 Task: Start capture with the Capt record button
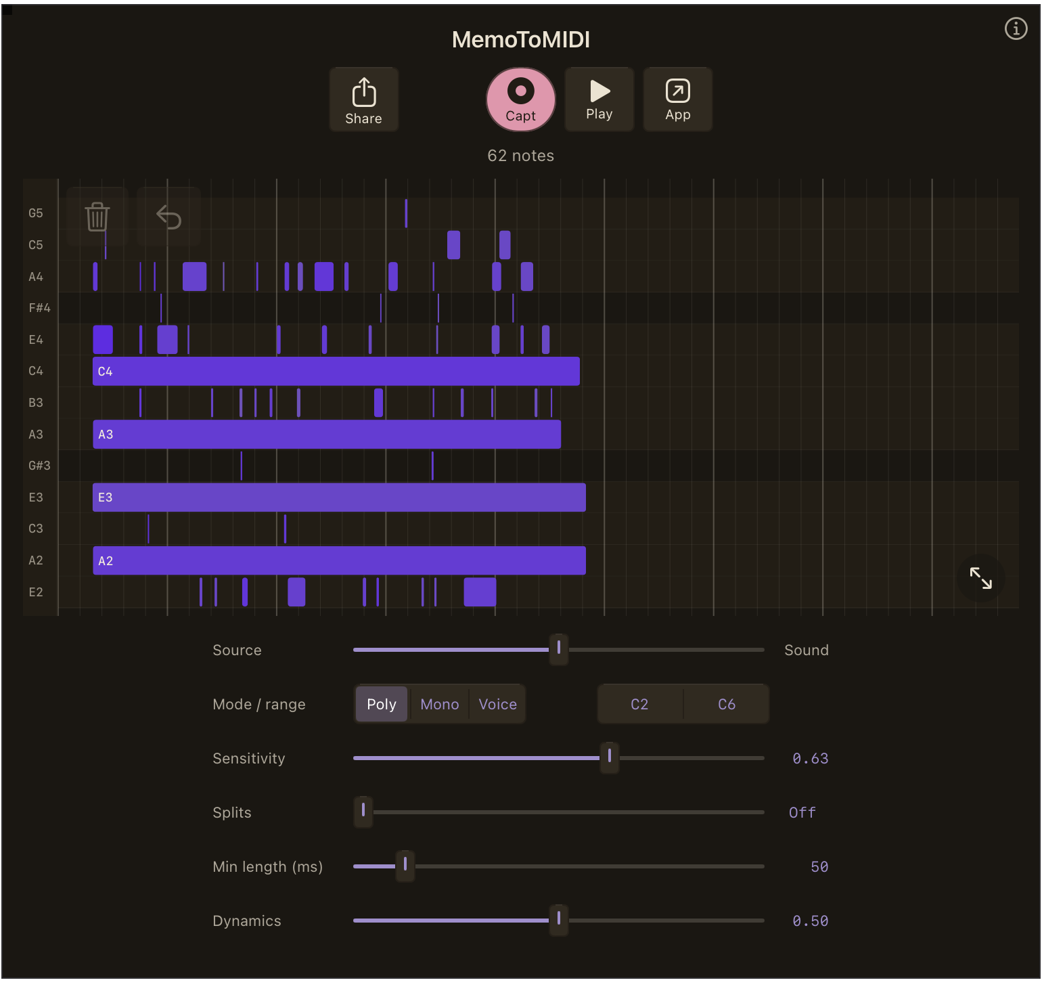tap(521, 99)
